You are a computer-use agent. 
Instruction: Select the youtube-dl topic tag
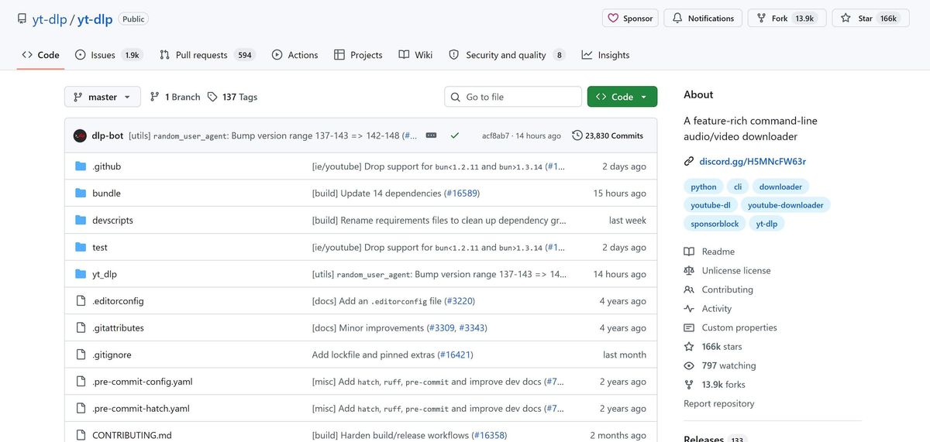[711, 205]
